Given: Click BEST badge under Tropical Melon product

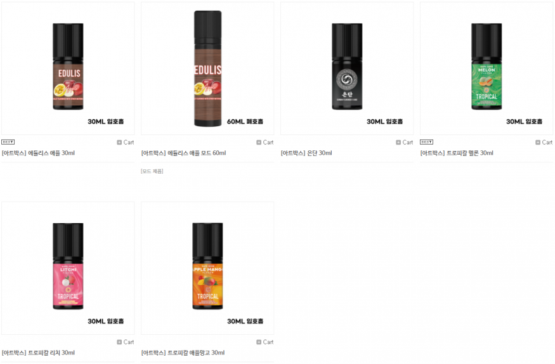Looking at the screenshot, I should pos(426,142).
